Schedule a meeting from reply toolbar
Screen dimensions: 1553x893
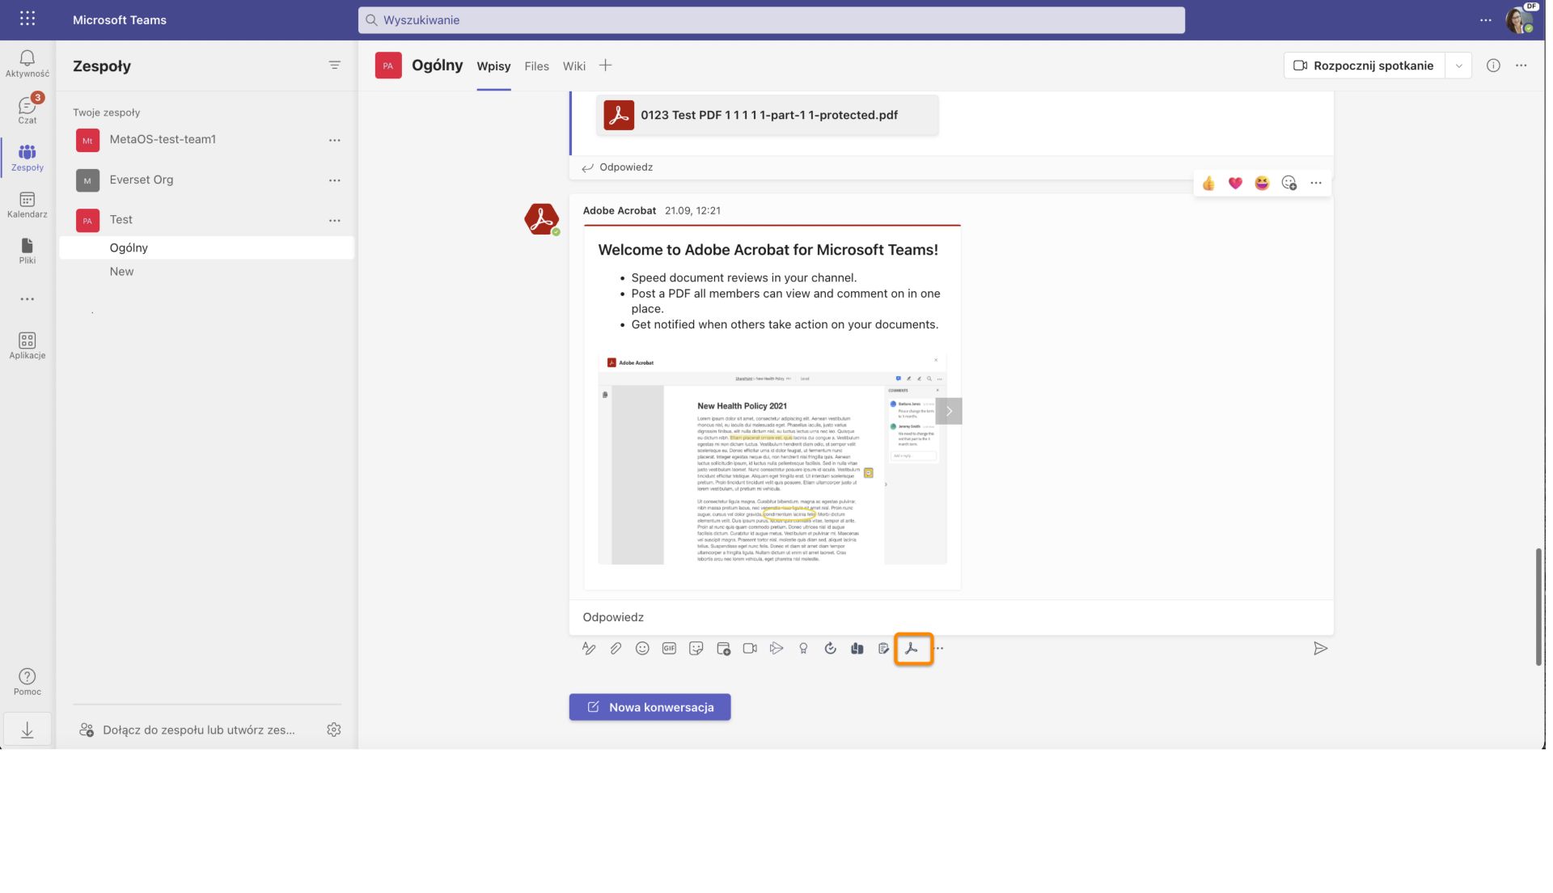pos(723,649)
